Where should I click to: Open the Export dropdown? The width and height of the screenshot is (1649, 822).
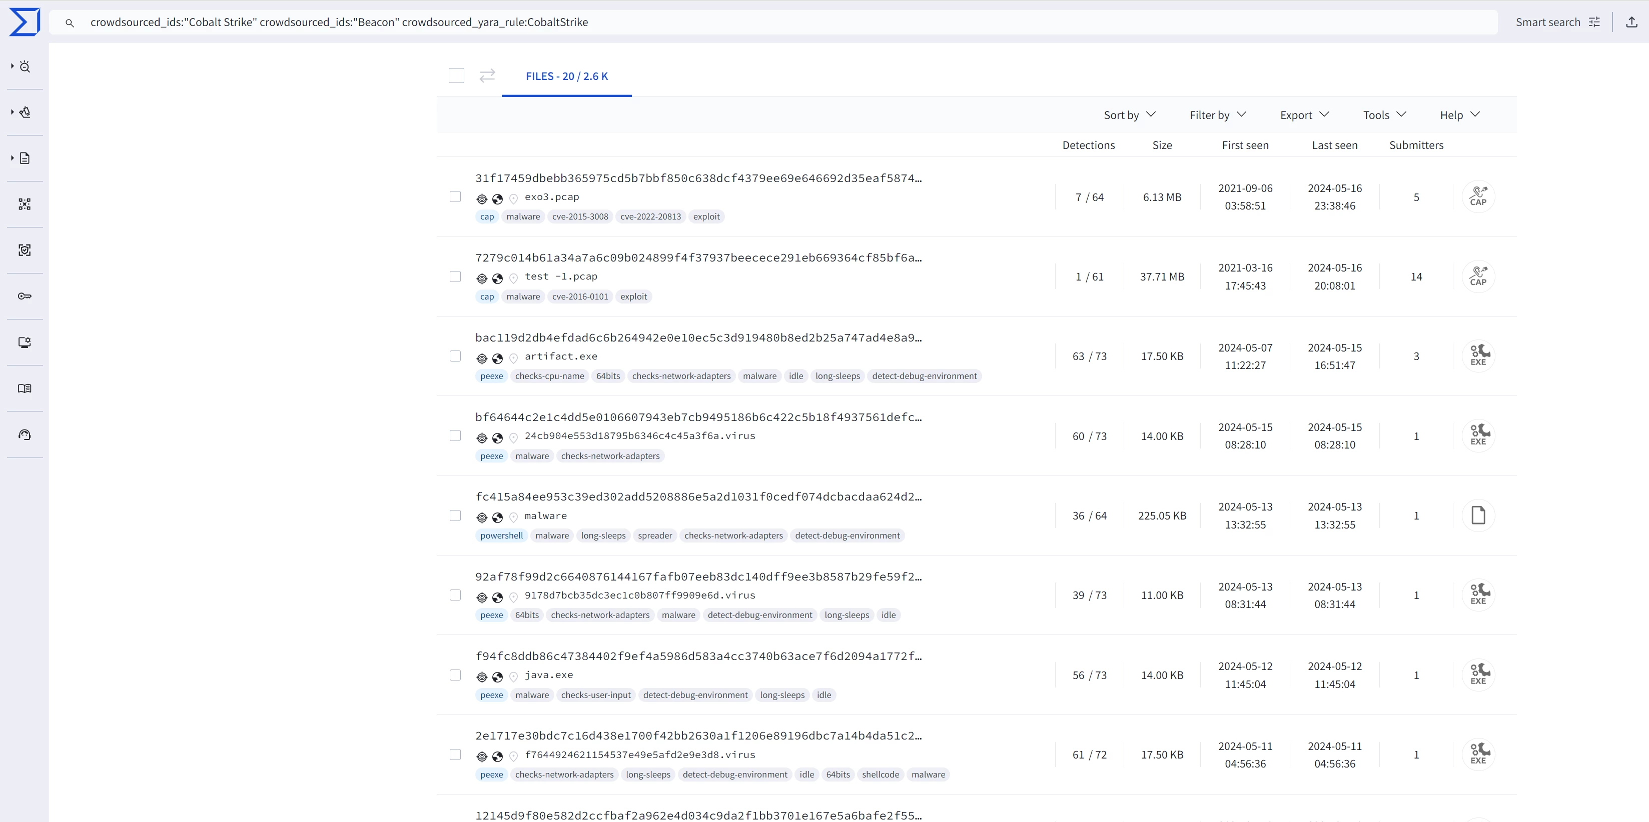point(1305,114)
